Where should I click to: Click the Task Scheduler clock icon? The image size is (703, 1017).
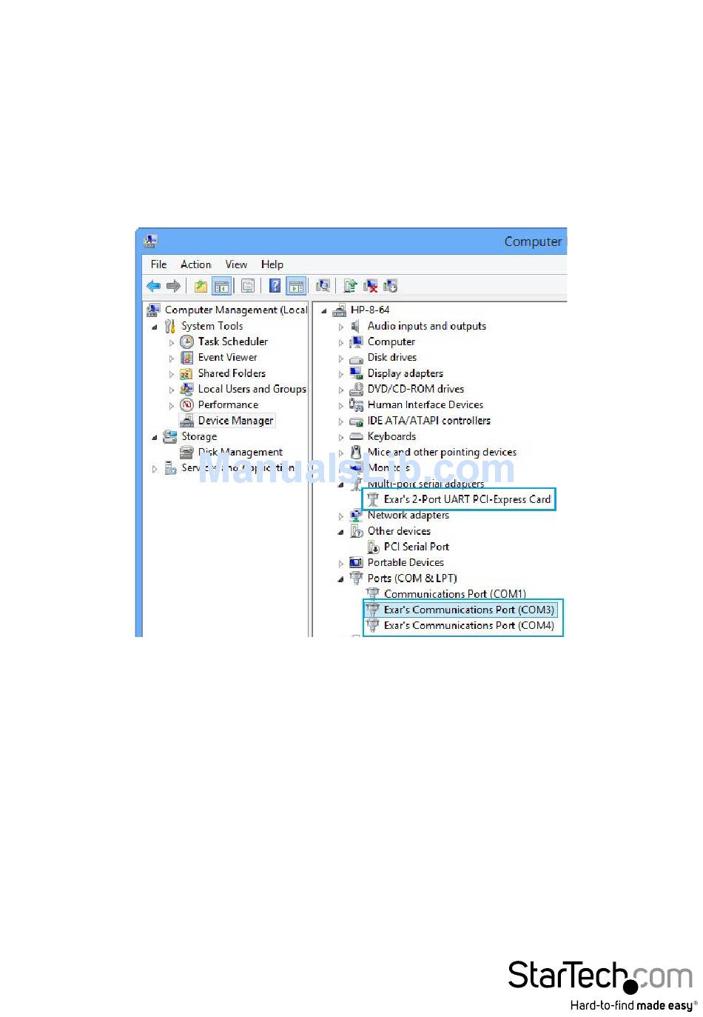187,341
